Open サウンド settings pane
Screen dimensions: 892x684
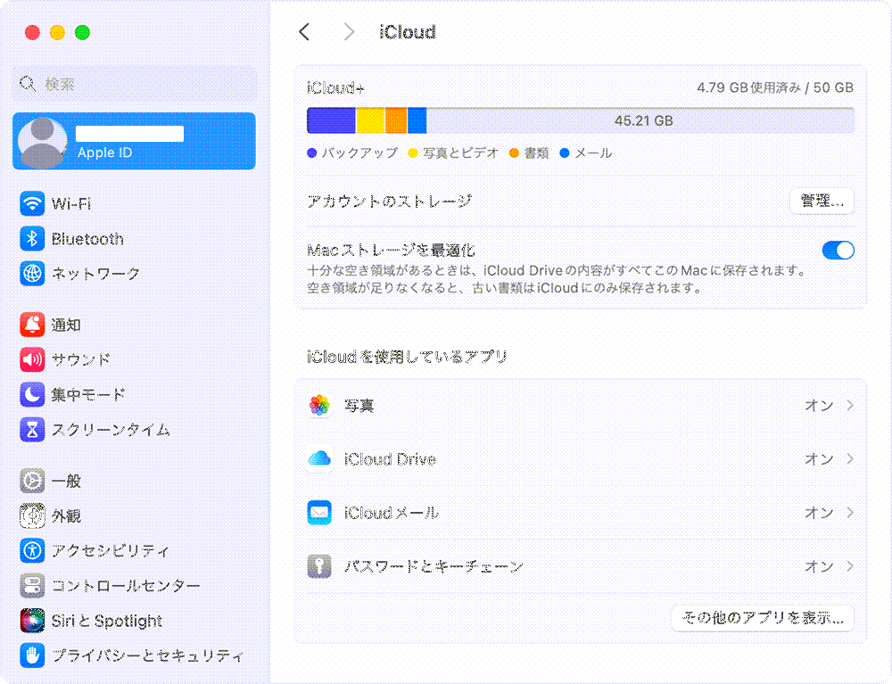point(135,359)
